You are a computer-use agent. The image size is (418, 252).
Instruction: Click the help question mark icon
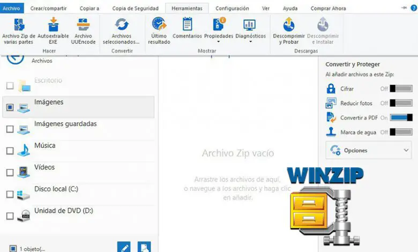(x=414, y=8)
